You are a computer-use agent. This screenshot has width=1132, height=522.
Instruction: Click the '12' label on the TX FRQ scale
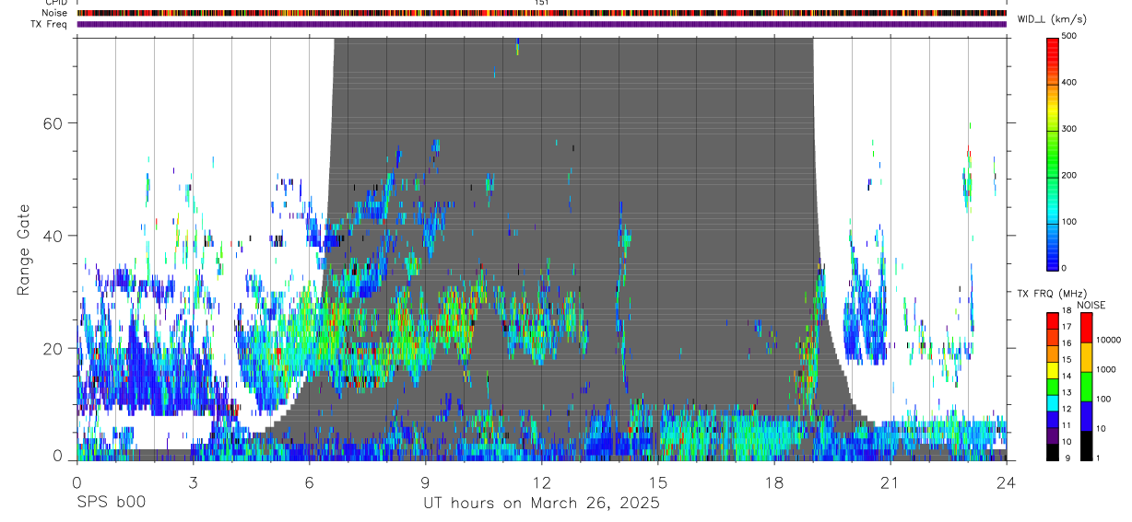coord(1067,409)
